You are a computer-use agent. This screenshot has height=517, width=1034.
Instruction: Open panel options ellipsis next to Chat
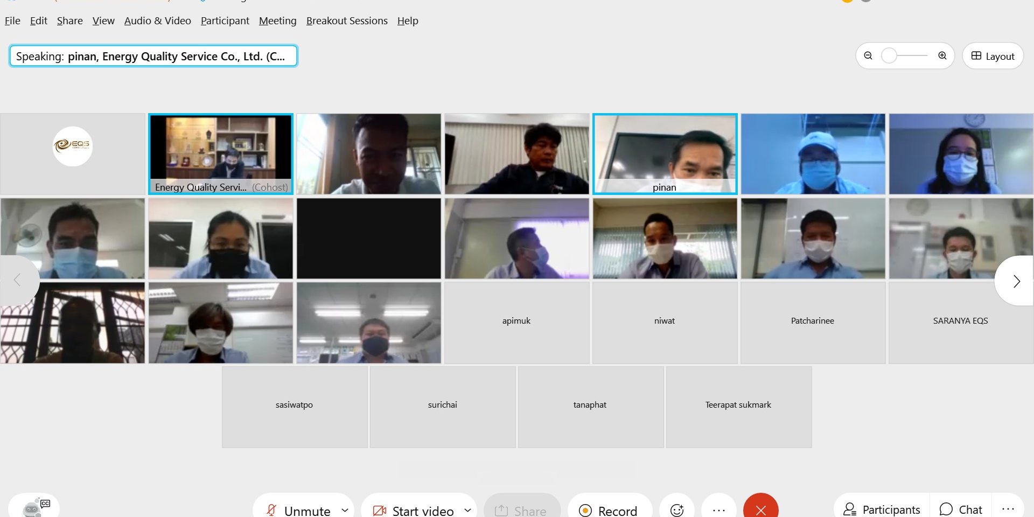point(1008,508)
